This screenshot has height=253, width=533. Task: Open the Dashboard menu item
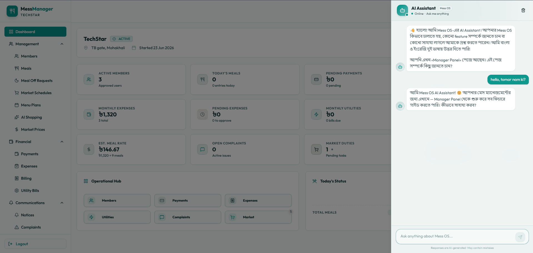(35, 32)
